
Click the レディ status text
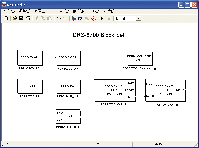tap(5, 144)
